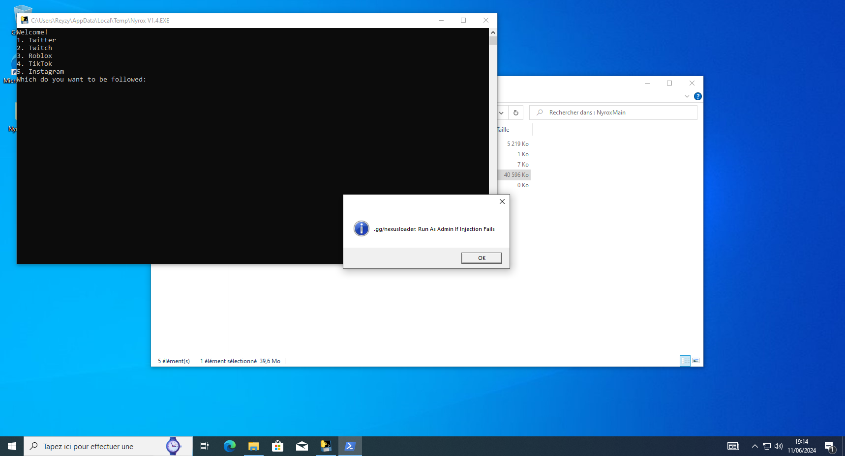The width and height of the screenshot is (845, 456).
Task: Select the 1 Ko file row
Action: click(514, 154)
